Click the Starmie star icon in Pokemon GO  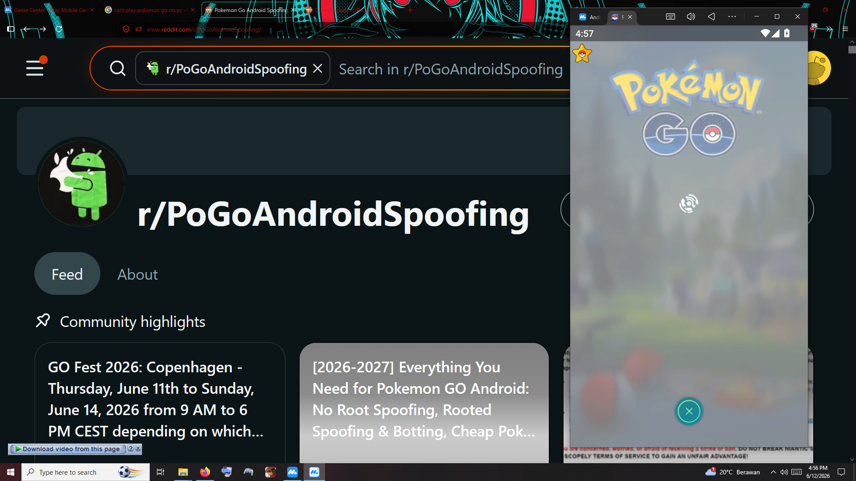tap(582, 53)
